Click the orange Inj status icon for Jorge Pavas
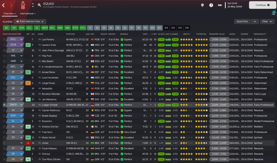Image resolution: width=277 pixels, height=163 pixels. [x=28, y=83]
